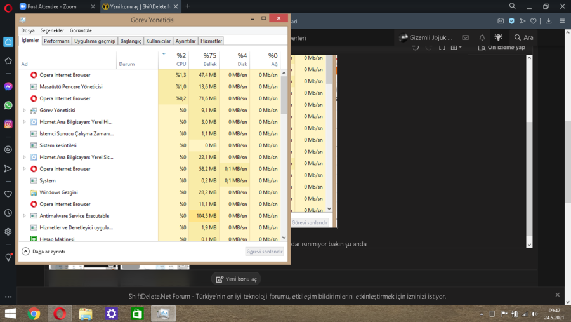571x322 pixels.
Task: Sort by the Ad column header
Action: coord(68,60)
